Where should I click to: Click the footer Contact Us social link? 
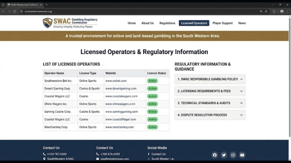click(159, 154)
